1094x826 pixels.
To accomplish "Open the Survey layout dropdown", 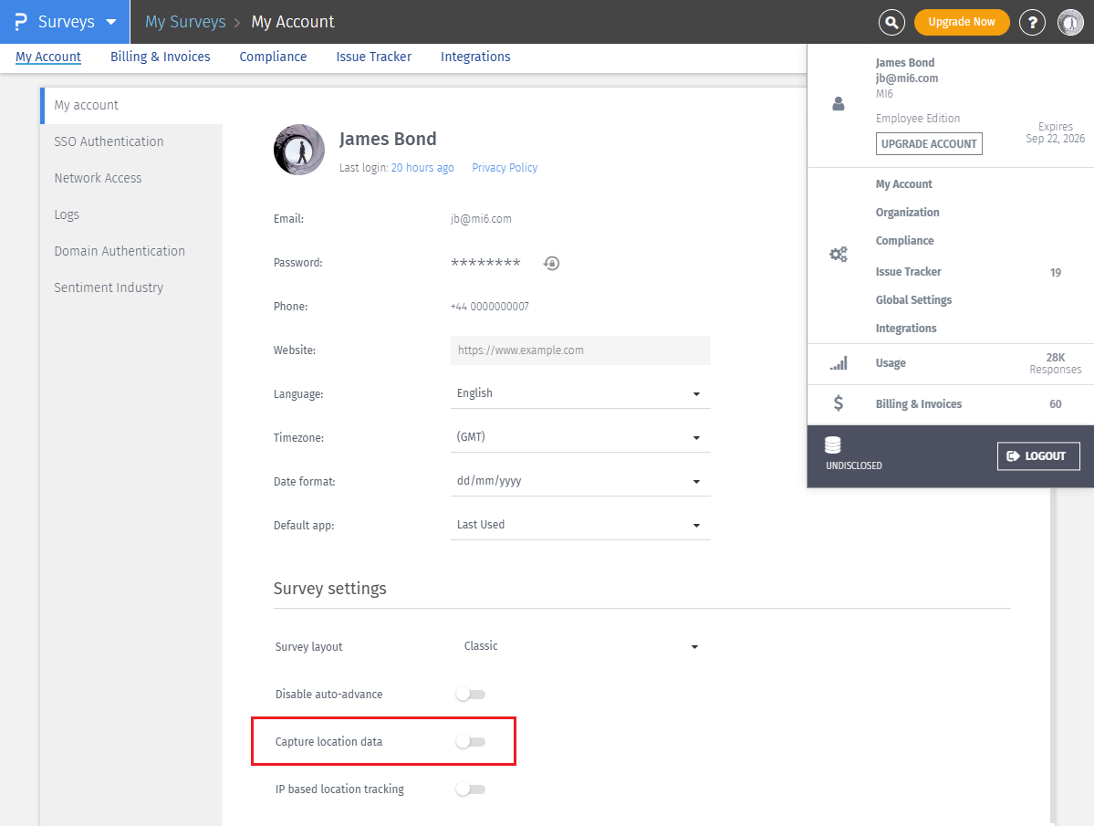I will click(579, 646).
